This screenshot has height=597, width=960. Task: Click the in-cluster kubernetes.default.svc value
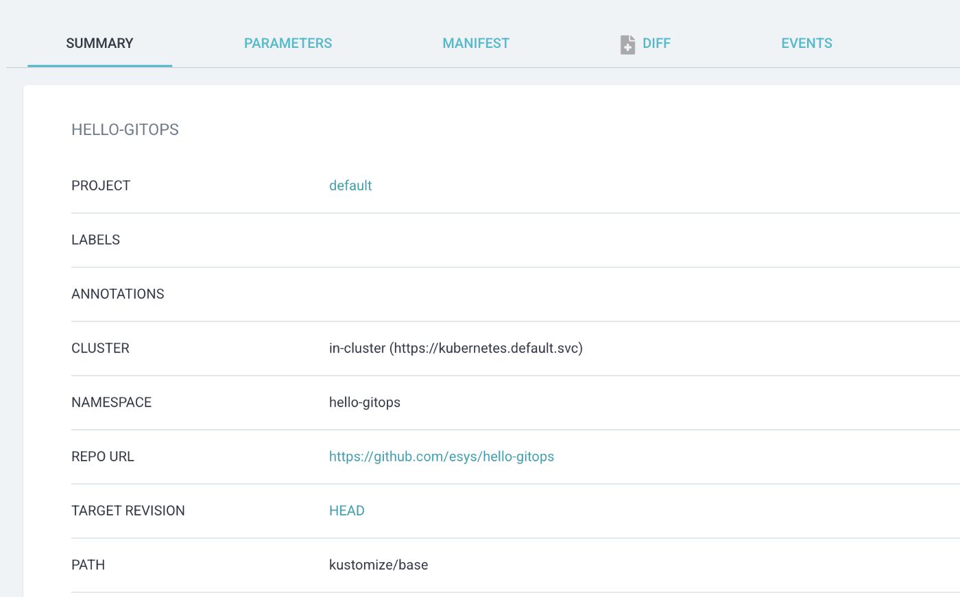[456, 348]
